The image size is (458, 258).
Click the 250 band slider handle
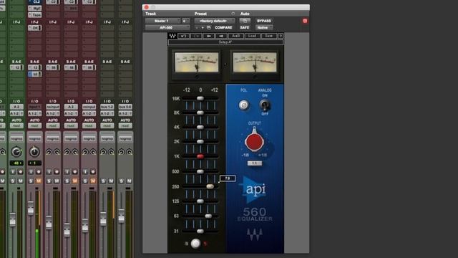[x=210, y=186]
